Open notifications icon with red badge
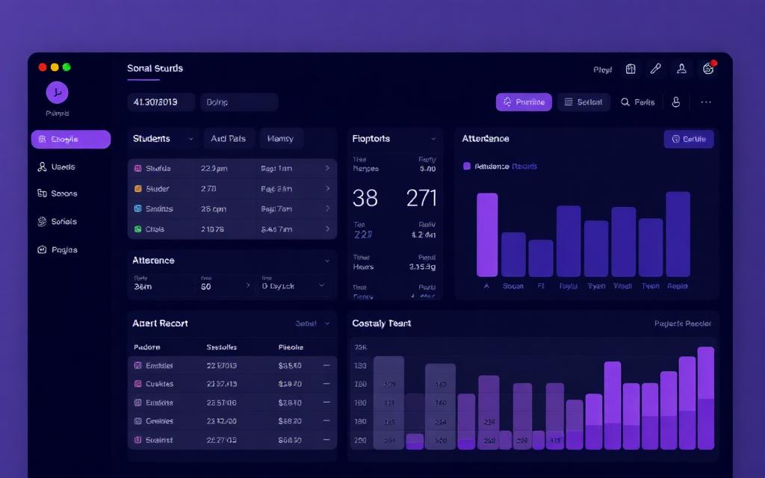This screenshot has height=478, width=765. (708, 68)
